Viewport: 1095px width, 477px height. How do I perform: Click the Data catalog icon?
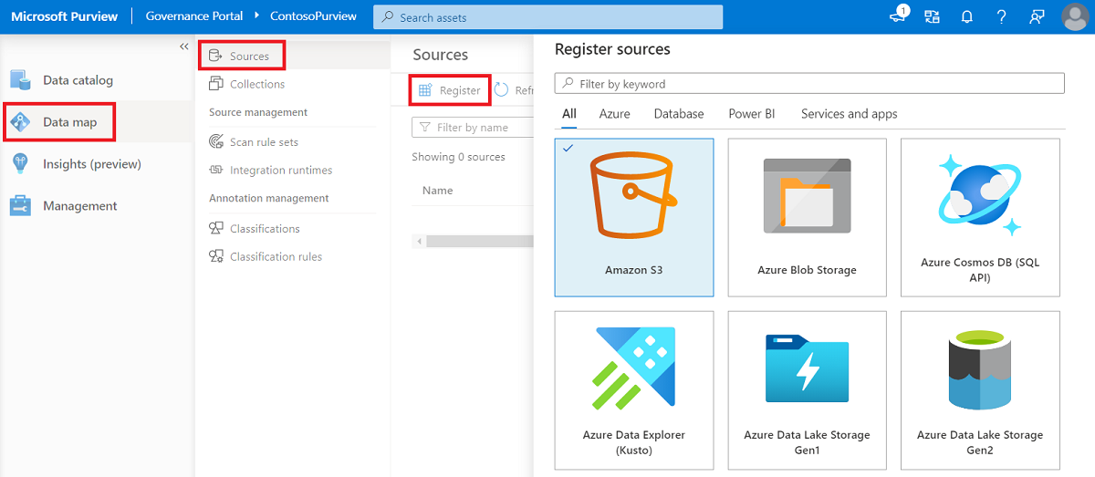pyautogui.click(x=20, y=80)
